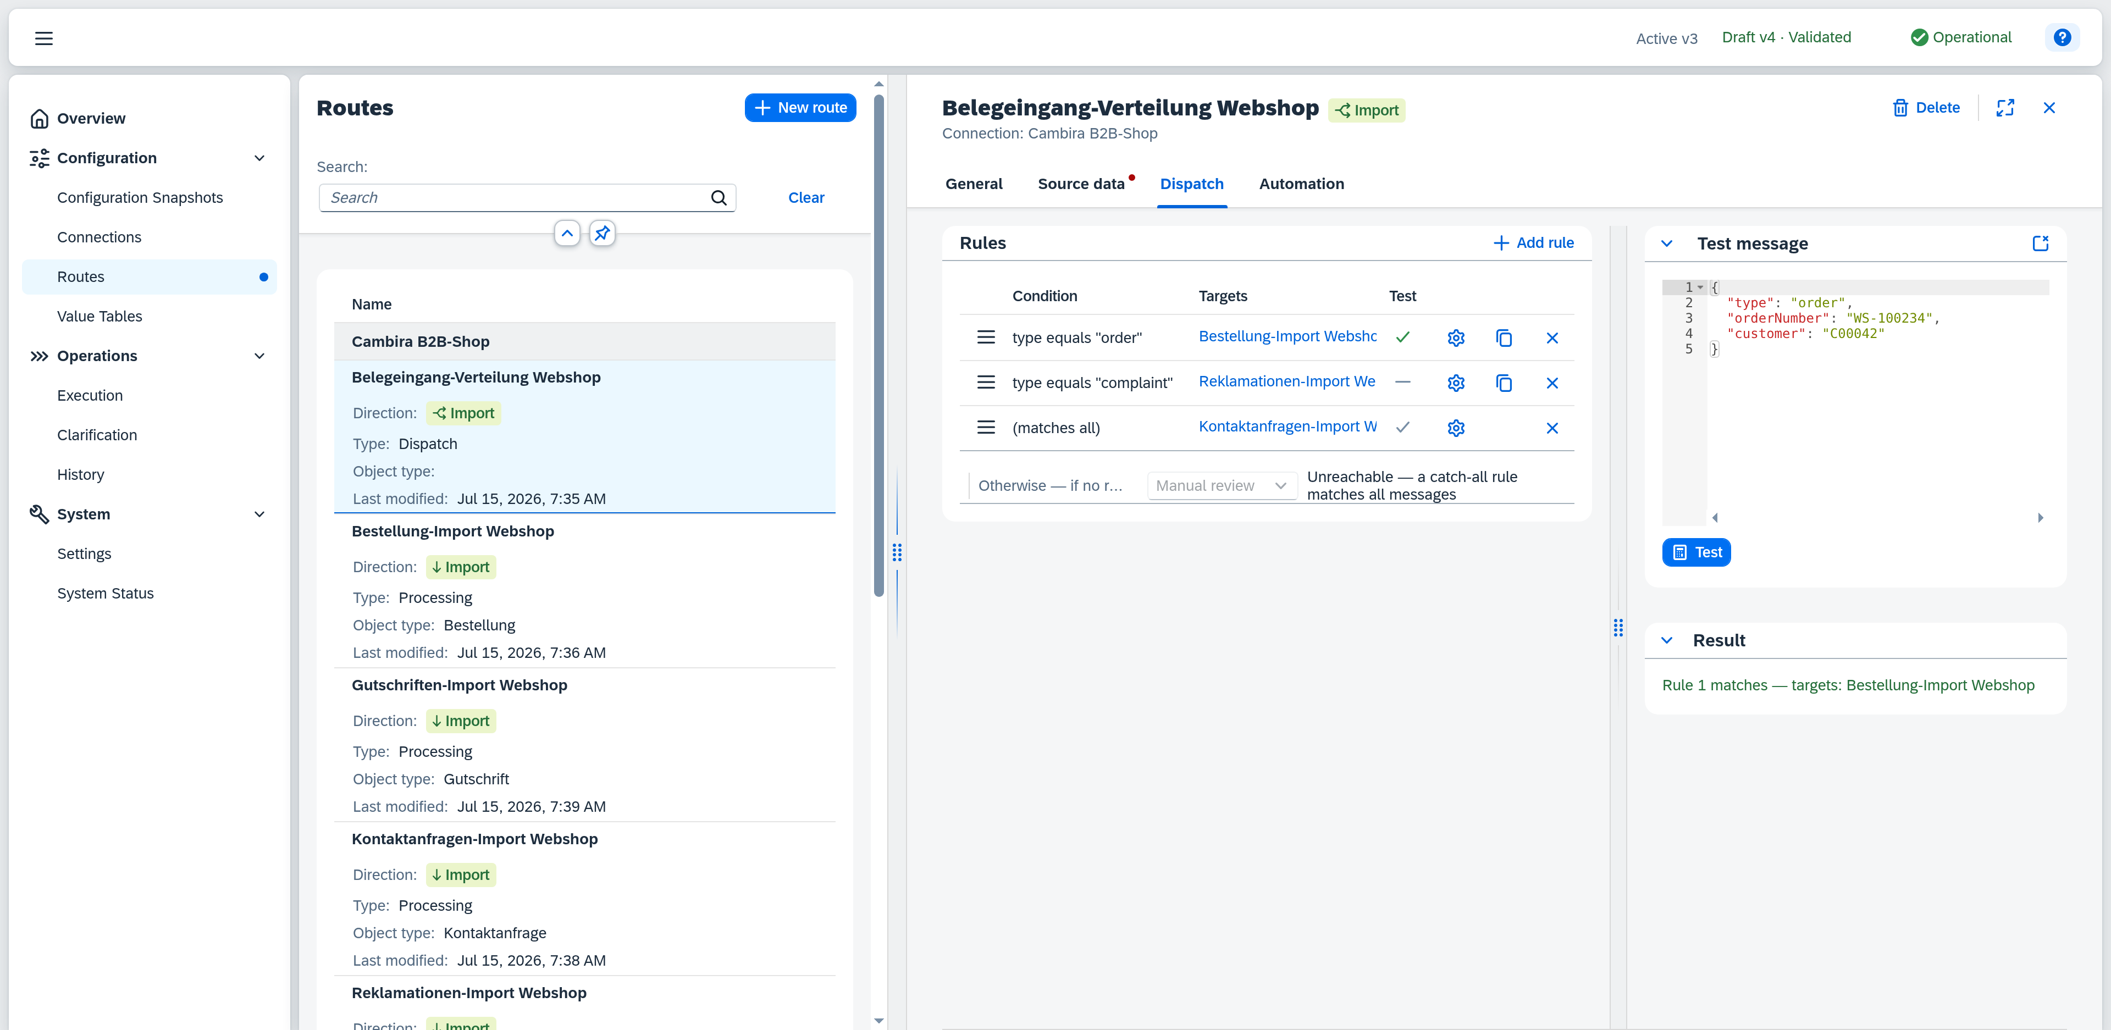Delete the current route
Screen dimensions: 2111x1030
1926,108
